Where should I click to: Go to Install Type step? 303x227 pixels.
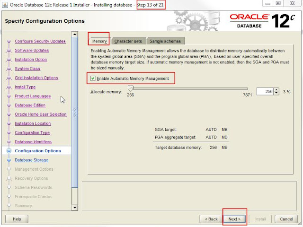[25, 87]
